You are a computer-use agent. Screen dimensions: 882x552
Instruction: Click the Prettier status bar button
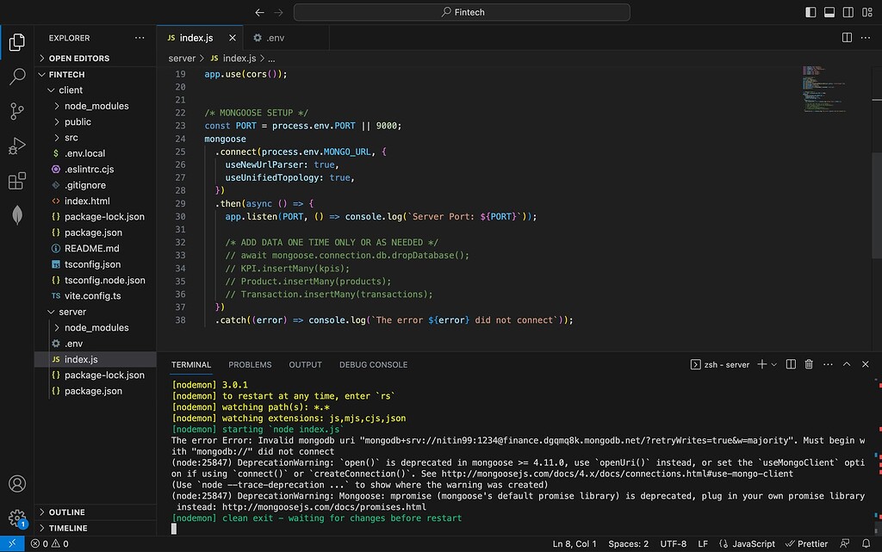point(806,544)
